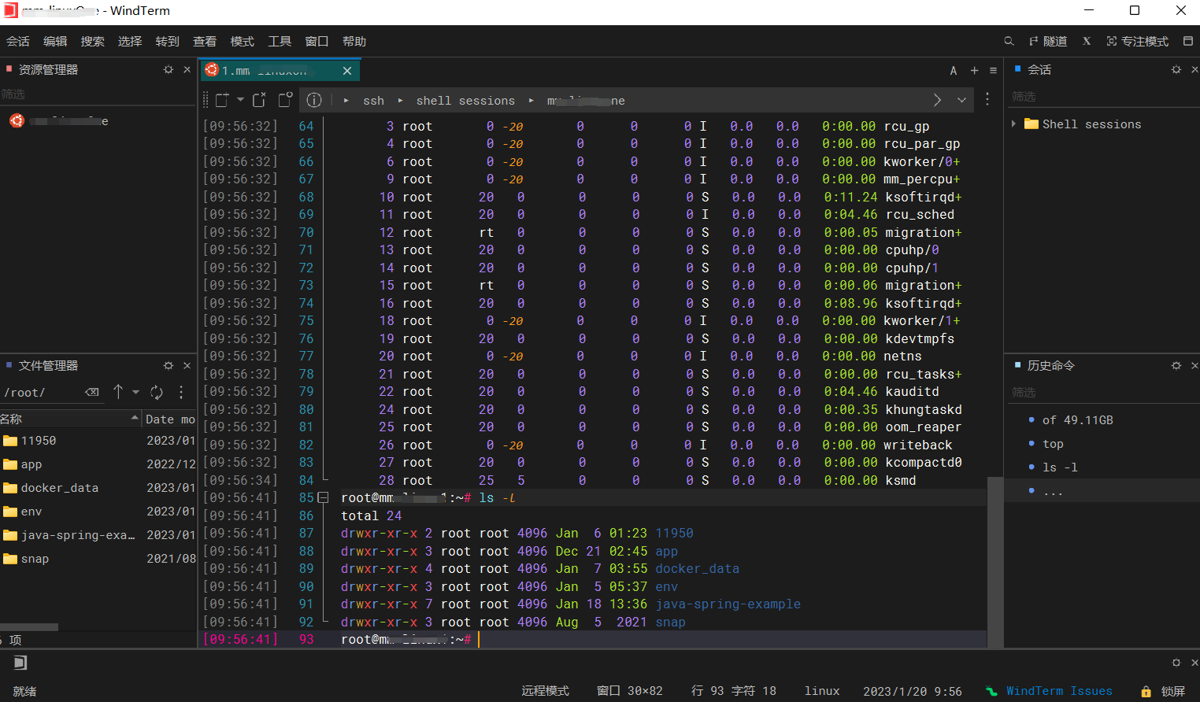Screen dimensions: 1200x702
Task: Click the bottom-left panel sidebar icon
Action: pyautogui.click(x=20, y=663)
